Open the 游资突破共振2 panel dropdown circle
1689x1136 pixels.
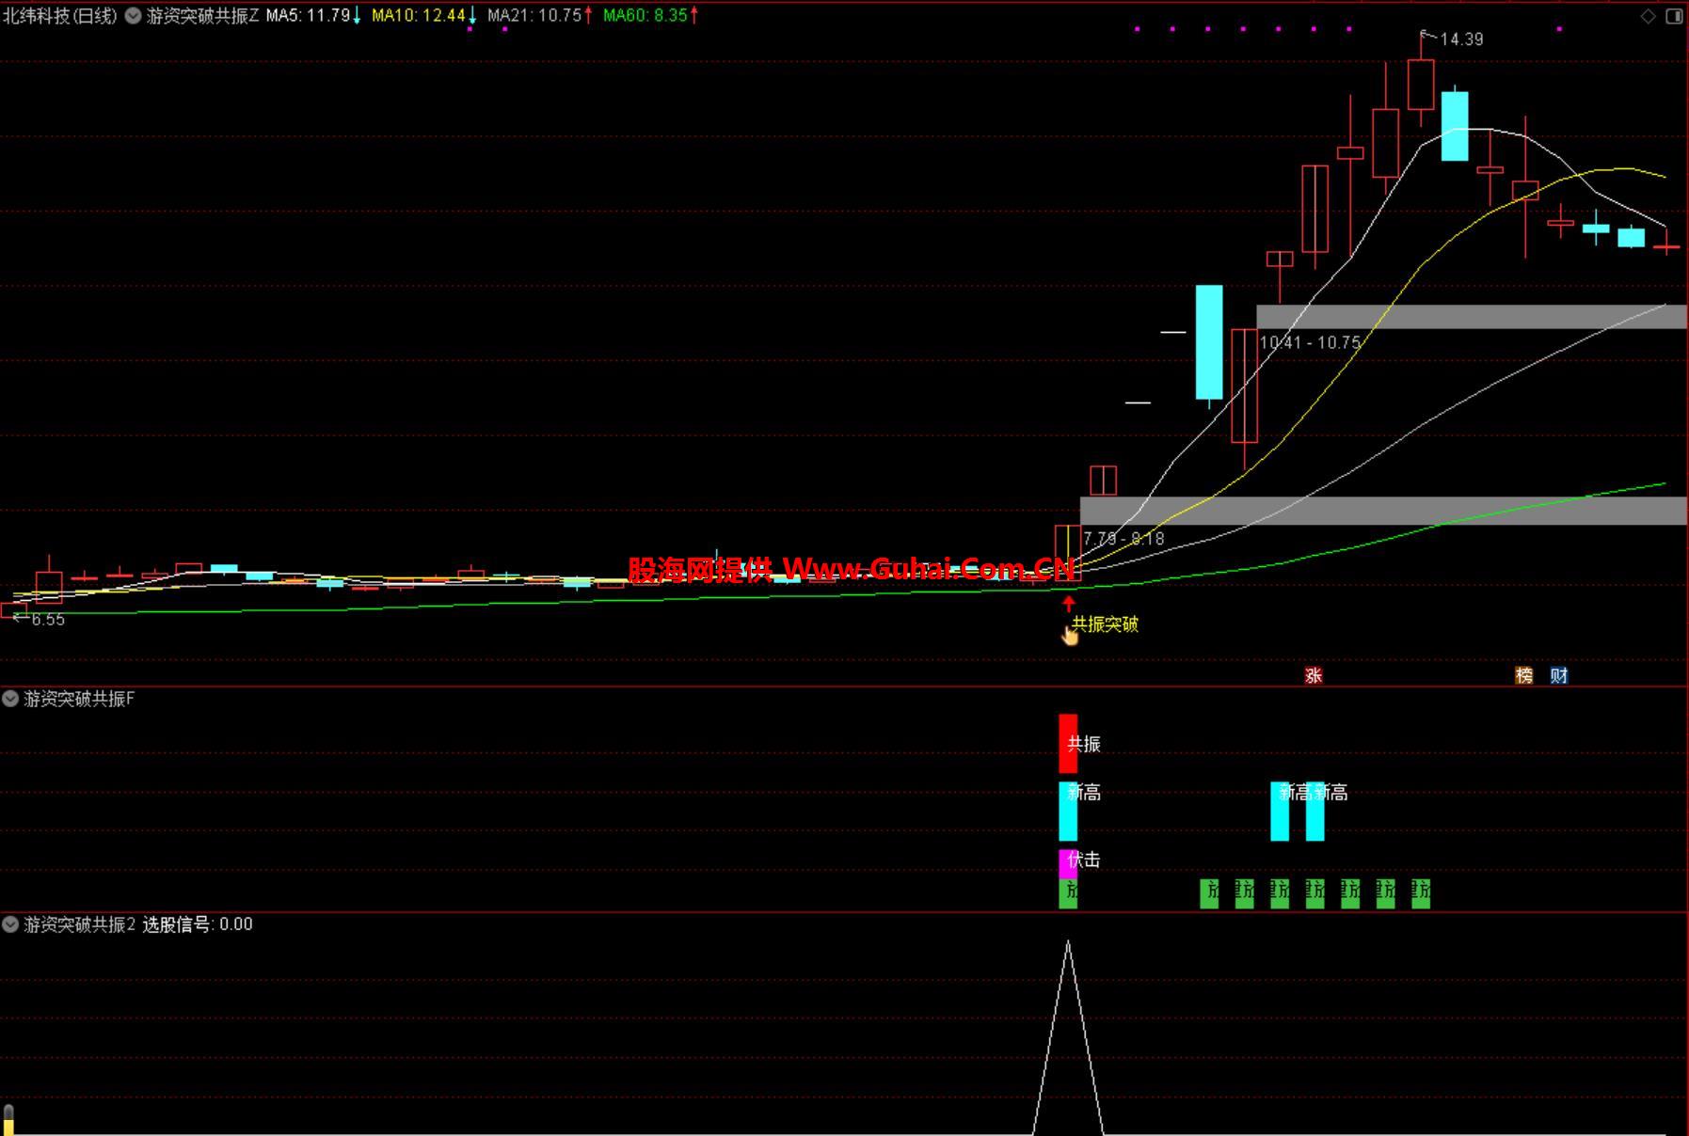[x=10, y=924]
